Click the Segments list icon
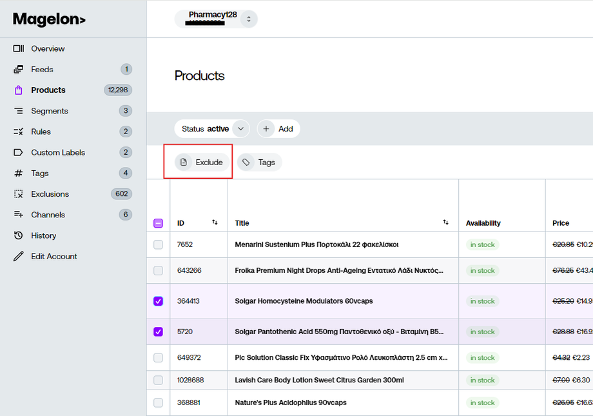Image resolution: width=593 pixels, height=416 pixels. (19, 111)
